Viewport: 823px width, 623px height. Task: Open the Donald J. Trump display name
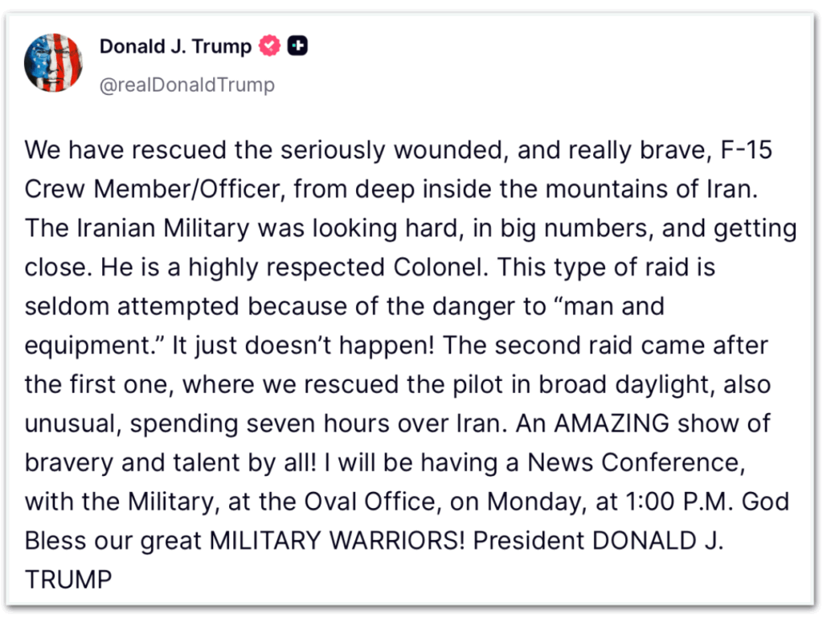pos(175,47)
